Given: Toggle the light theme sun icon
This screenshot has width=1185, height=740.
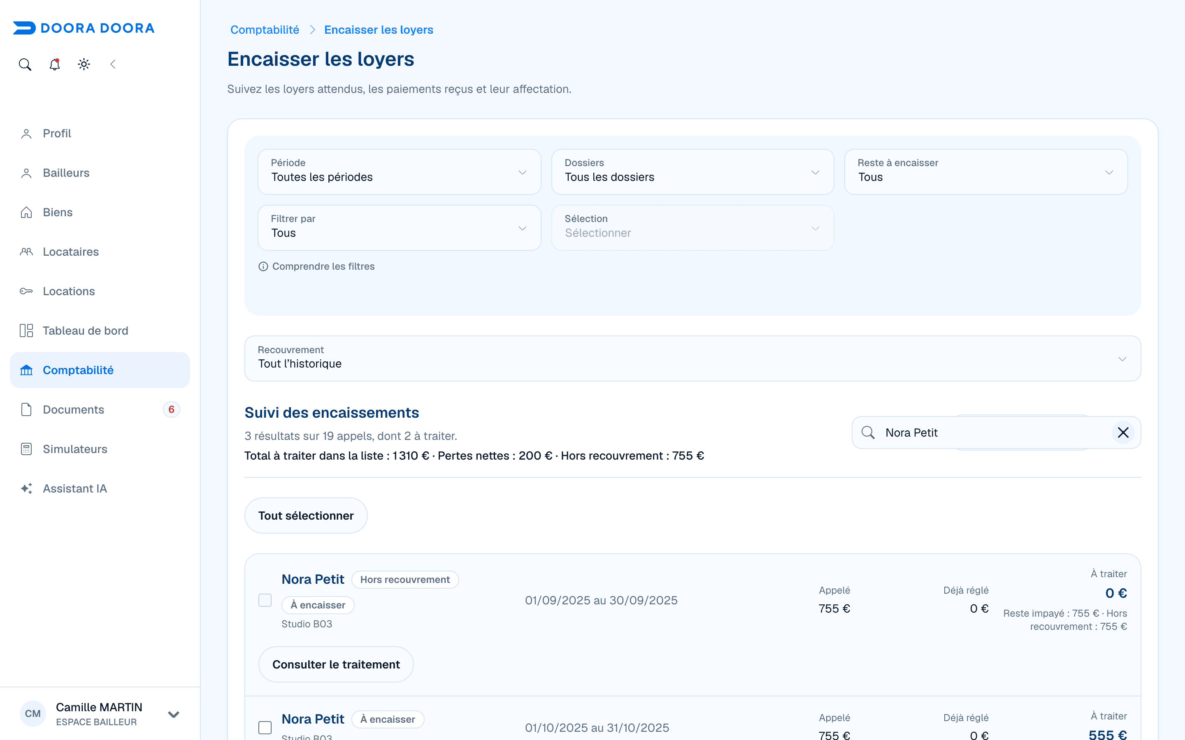Looking at the screenshot, I should pyautogui.click(x=84, y=64).
